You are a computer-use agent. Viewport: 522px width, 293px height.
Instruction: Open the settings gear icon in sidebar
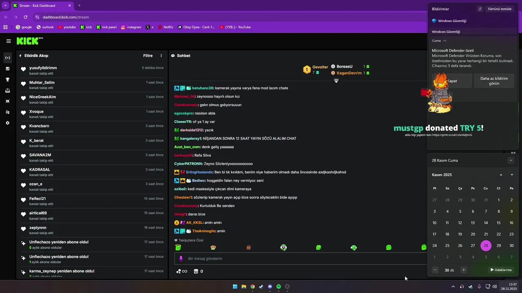7,123
